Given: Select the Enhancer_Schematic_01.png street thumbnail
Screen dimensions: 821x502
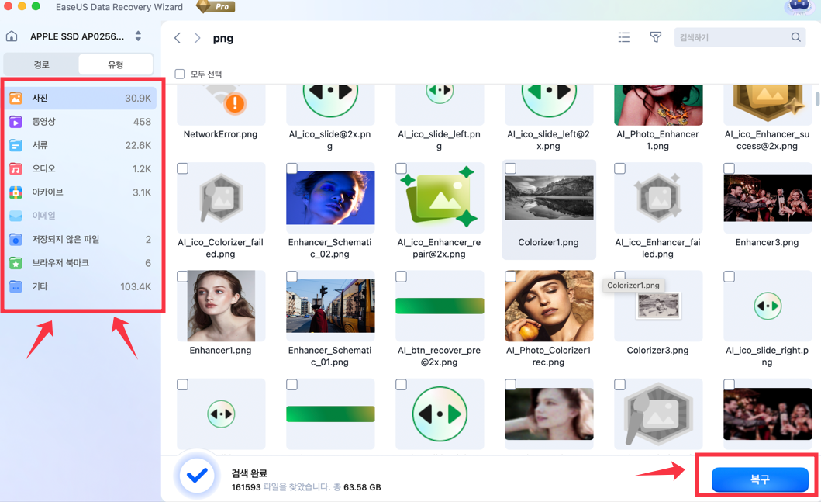Looking at the screenshot, I should pyautogui.click(x=330, y=306).
